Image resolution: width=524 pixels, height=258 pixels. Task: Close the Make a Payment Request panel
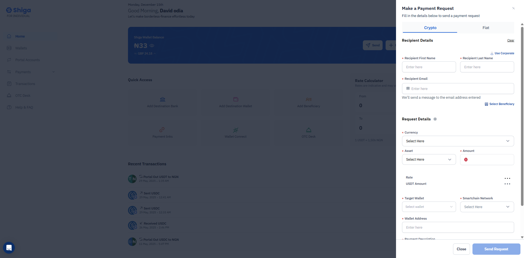(513, 8)
